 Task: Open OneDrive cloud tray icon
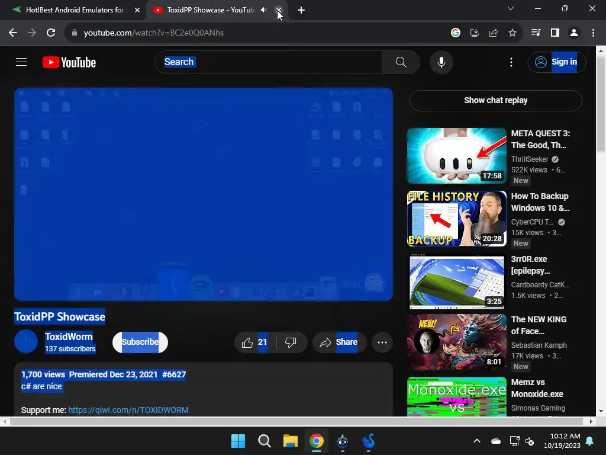(495, 441)
